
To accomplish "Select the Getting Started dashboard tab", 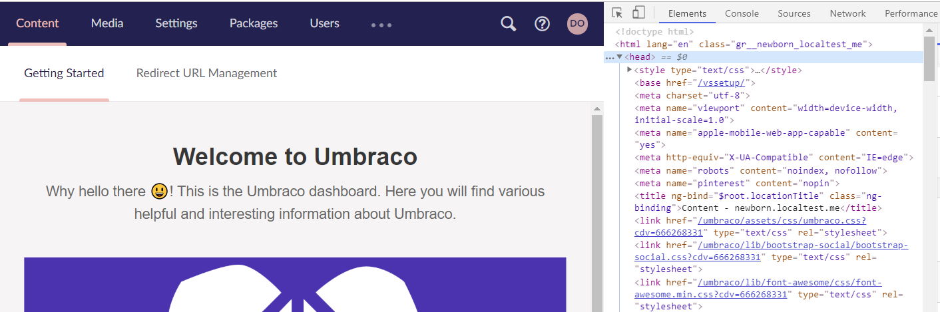I will (x=64, y=73).
